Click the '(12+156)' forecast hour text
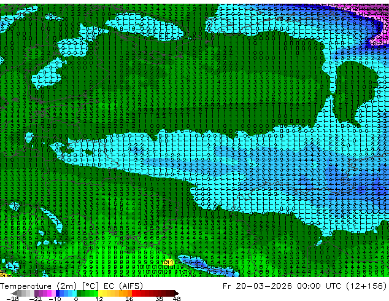This screenshot has height=301, width=389. (x=366, y=286)
